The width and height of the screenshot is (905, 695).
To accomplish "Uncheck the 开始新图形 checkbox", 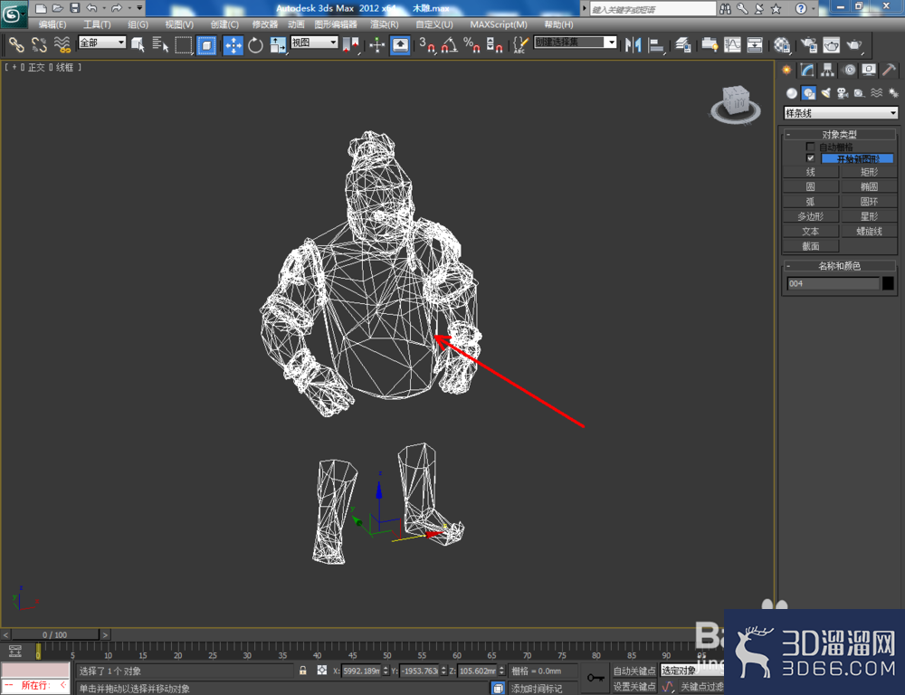I will [810, 157].
